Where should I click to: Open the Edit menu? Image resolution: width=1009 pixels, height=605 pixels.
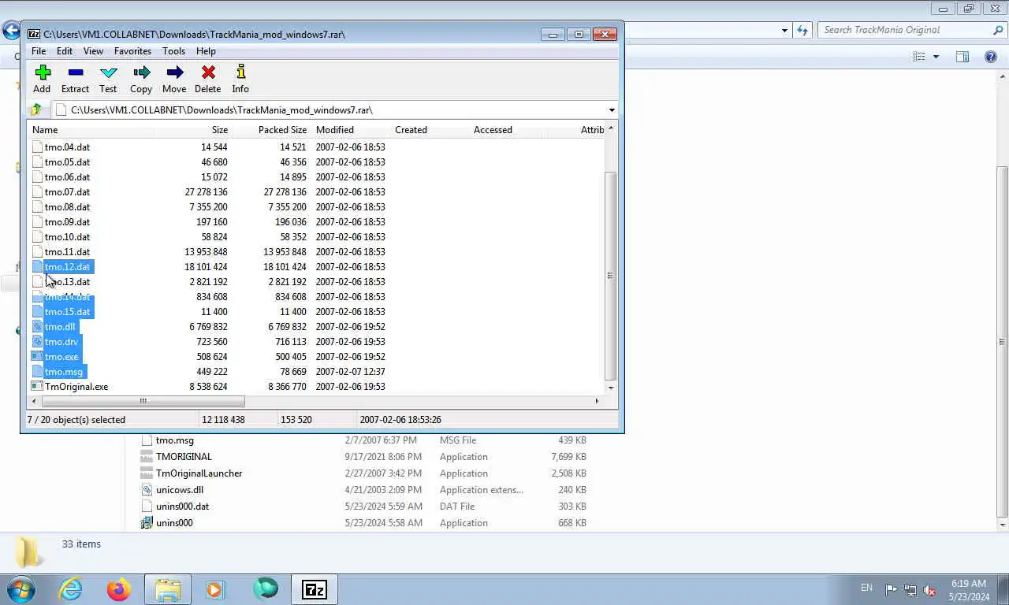65,51
